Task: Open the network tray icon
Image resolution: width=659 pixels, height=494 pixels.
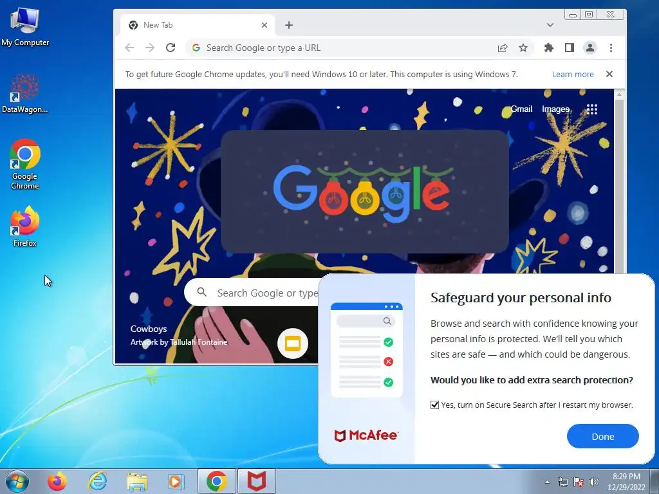Action: [562, 482]
